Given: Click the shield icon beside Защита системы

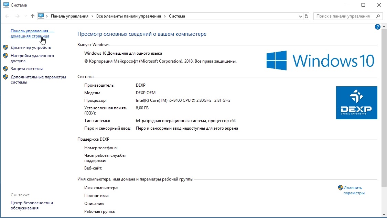Looking at the screenshot, I should coord(6,69).
